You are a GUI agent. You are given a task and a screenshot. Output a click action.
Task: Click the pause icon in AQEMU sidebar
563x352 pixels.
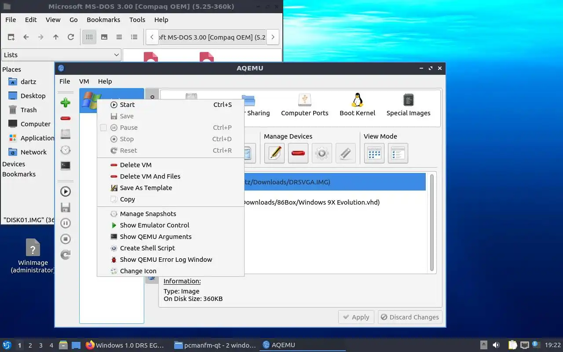[x=66, y=223]
